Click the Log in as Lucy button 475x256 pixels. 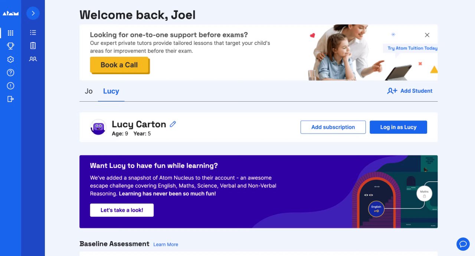coord(398,127)
